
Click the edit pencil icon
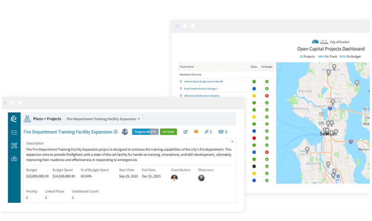(x=186, y=132)
